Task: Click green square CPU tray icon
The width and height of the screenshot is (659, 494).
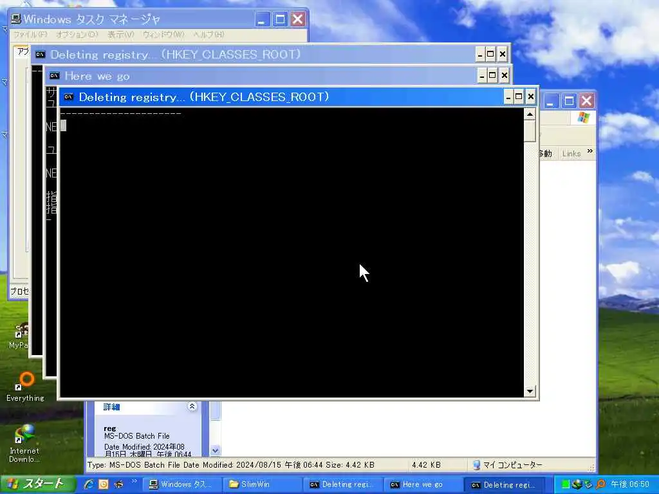Action: coord(565,485)
